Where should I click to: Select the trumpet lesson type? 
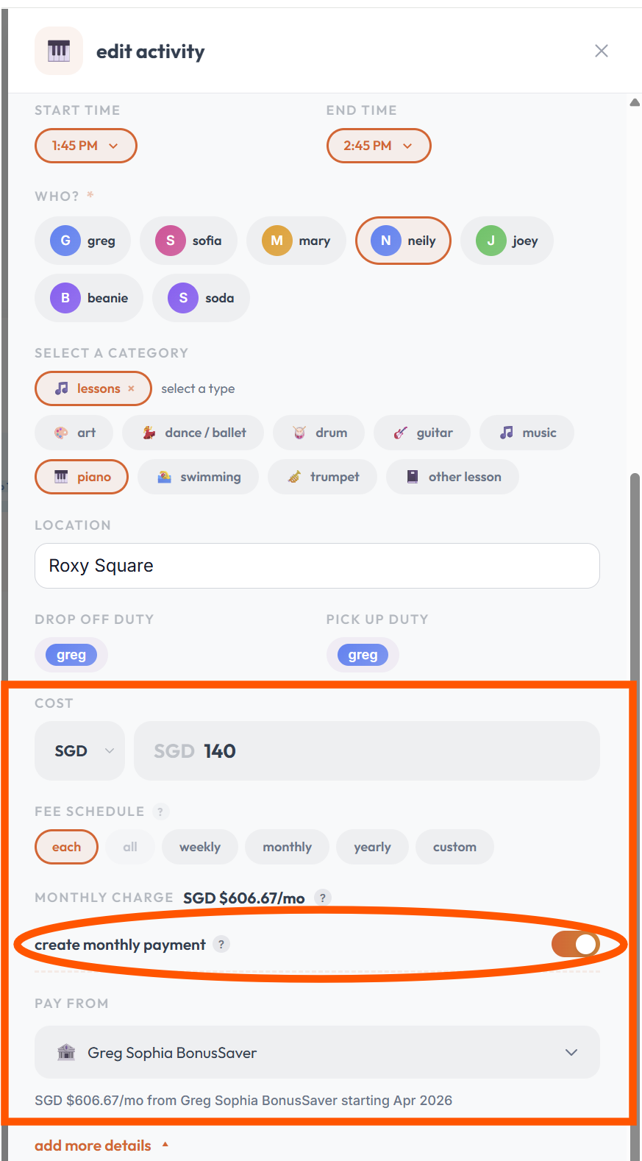pos(323,477)
